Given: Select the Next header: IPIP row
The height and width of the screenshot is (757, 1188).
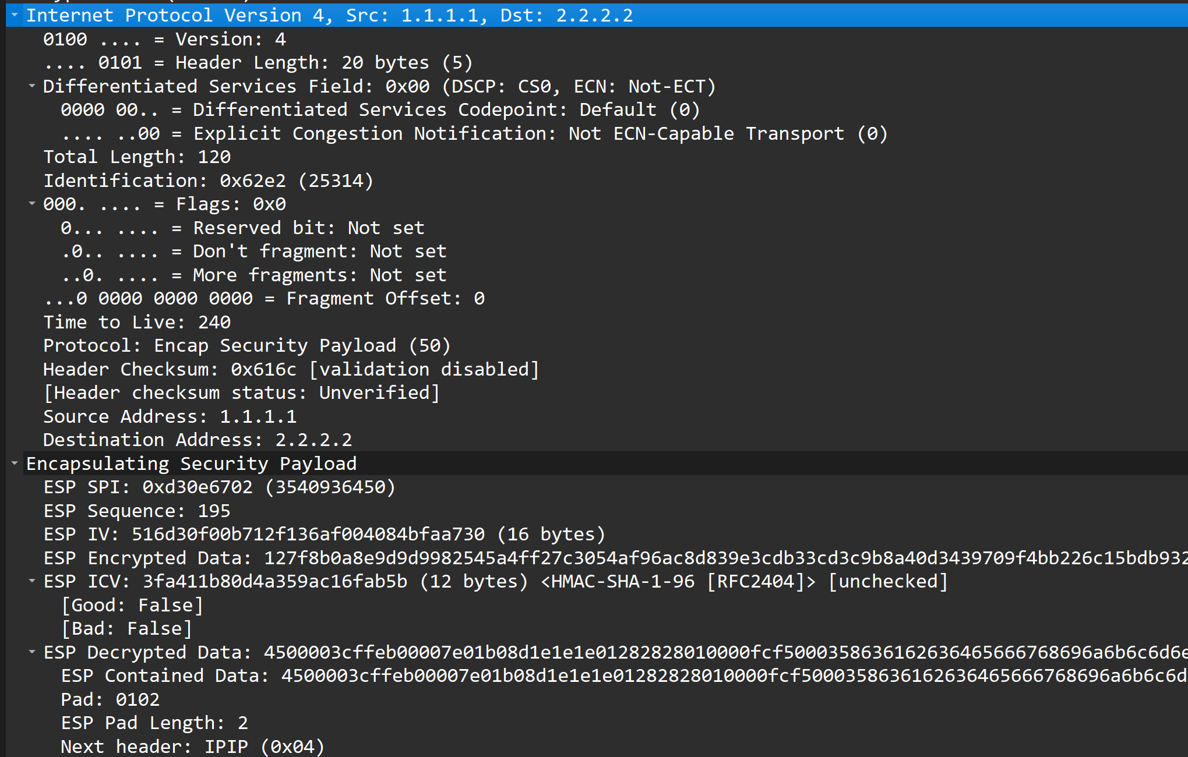Looking at the screenshot, I should [x=192, y=747].
